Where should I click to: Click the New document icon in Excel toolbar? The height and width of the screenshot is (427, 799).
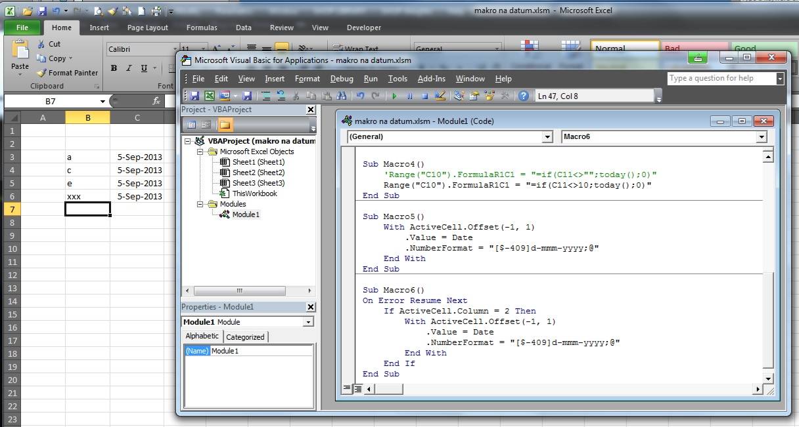(141, 11)
